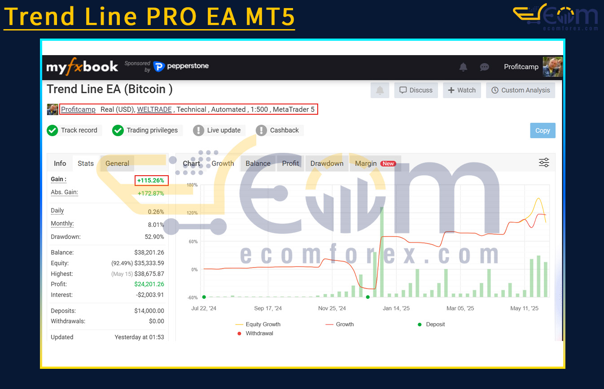Click the Abs. Gain label

(64, 192)
